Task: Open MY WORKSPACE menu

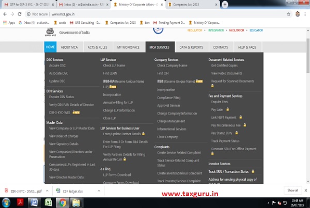Action: coord(128,47)
